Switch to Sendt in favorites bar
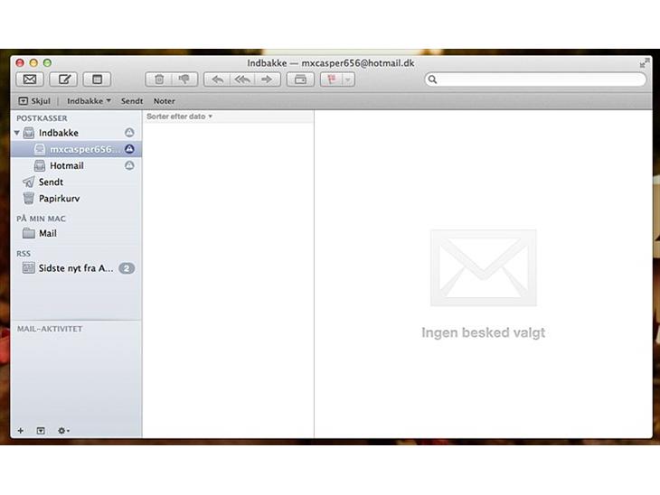660x495 pixels. [132, 101]
